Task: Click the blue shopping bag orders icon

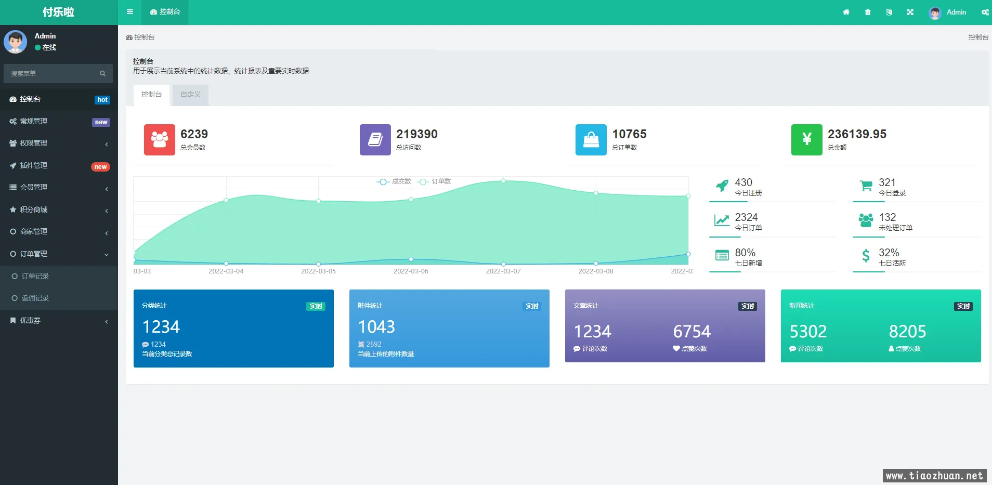Action: coord(591,139)
